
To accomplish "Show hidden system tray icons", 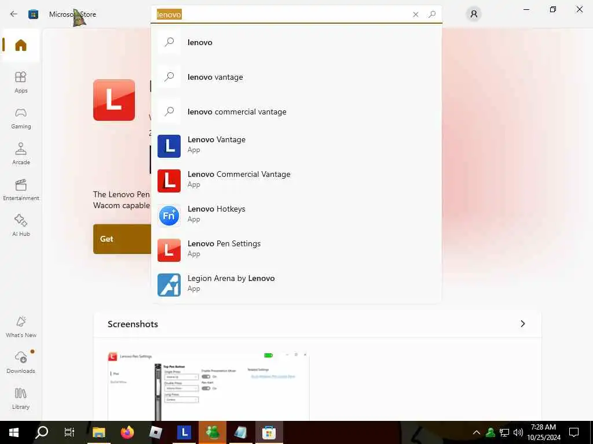I will (x=477, y=432).
